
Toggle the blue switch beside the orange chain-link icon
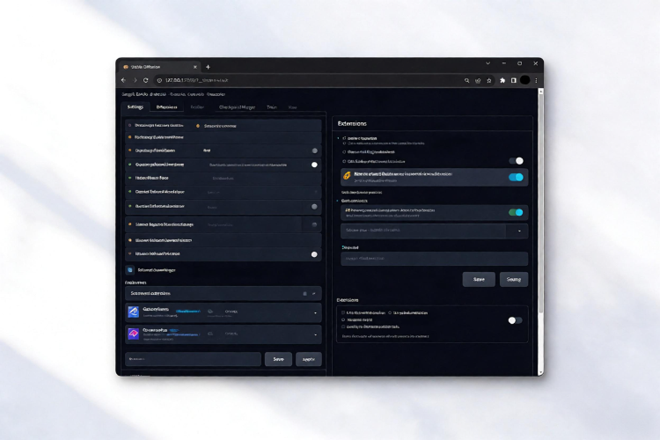pyautogui.click(x=516, y=177)
